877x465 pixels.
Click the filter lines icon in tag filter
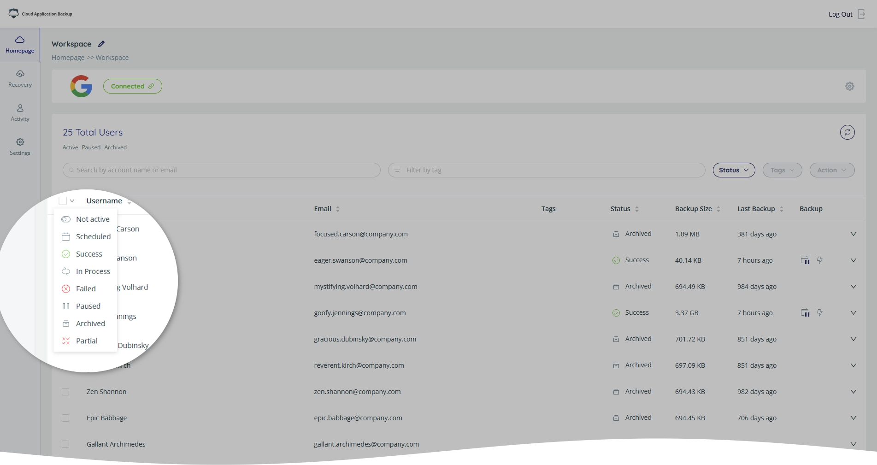[x=397, y=170]
